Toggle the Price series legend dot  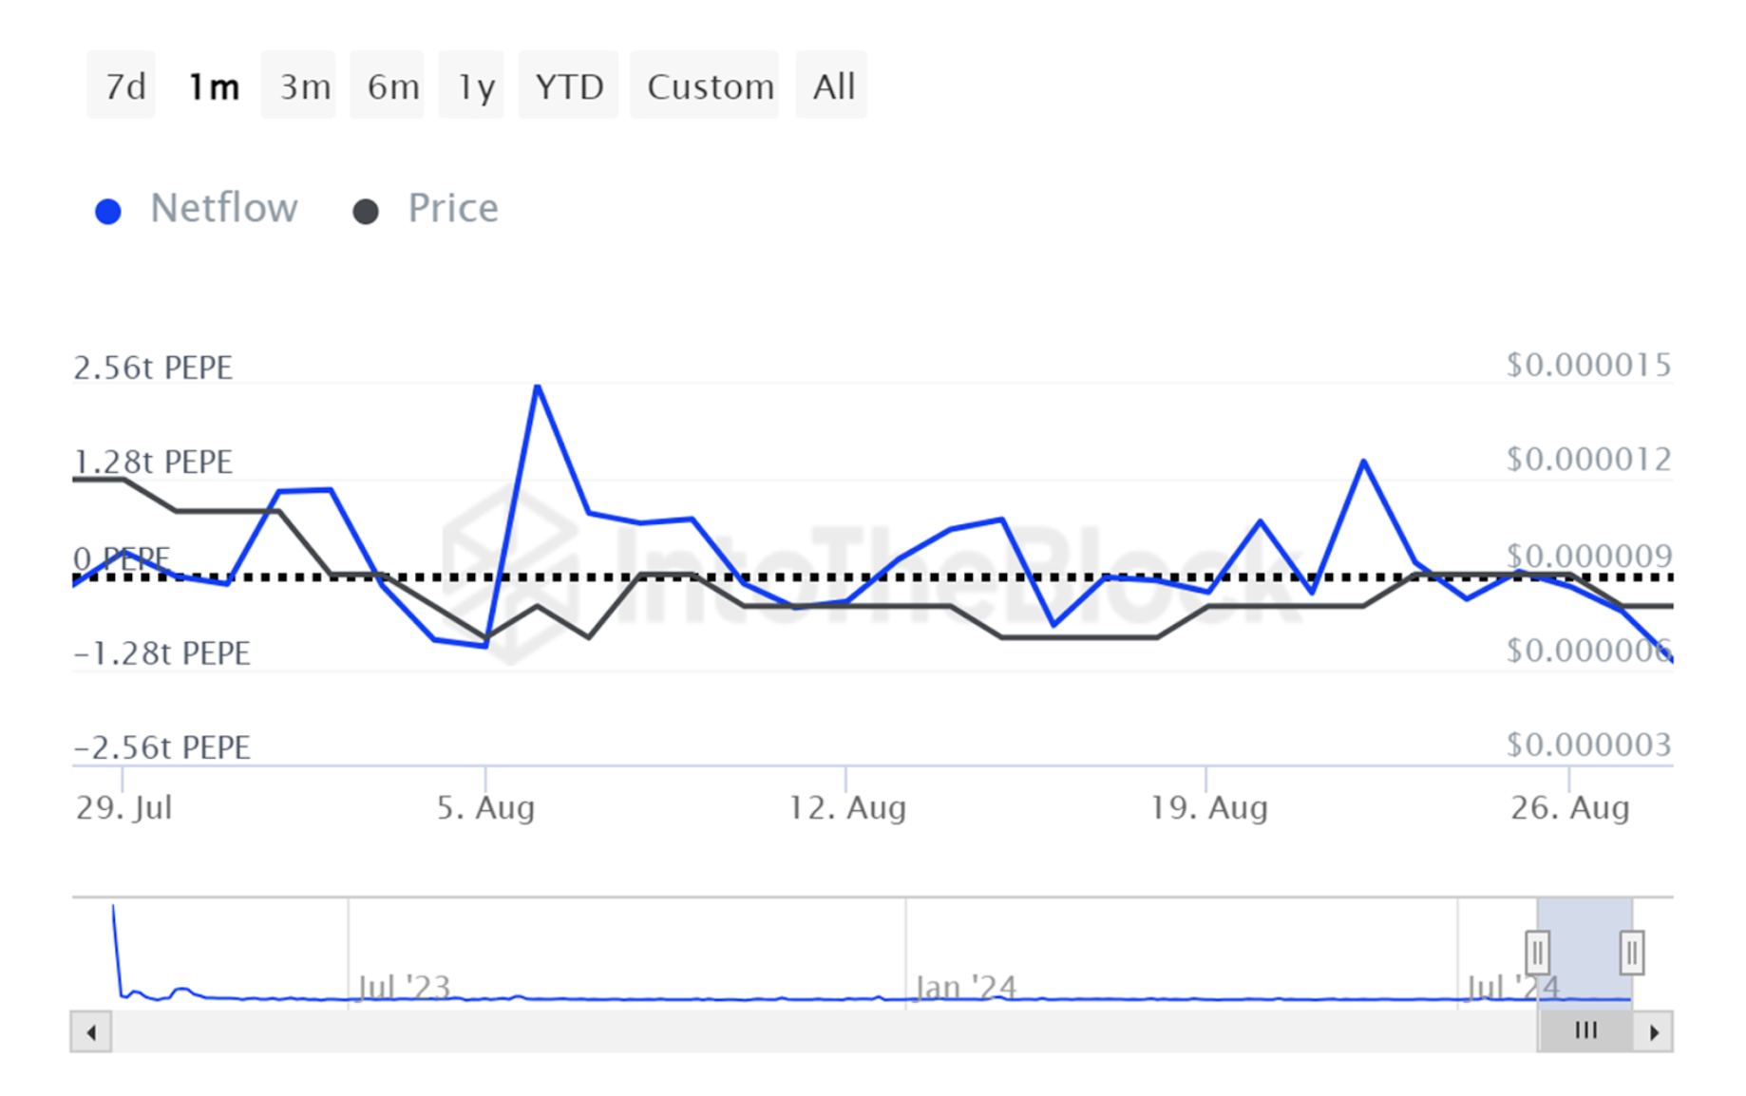[366, 211]
